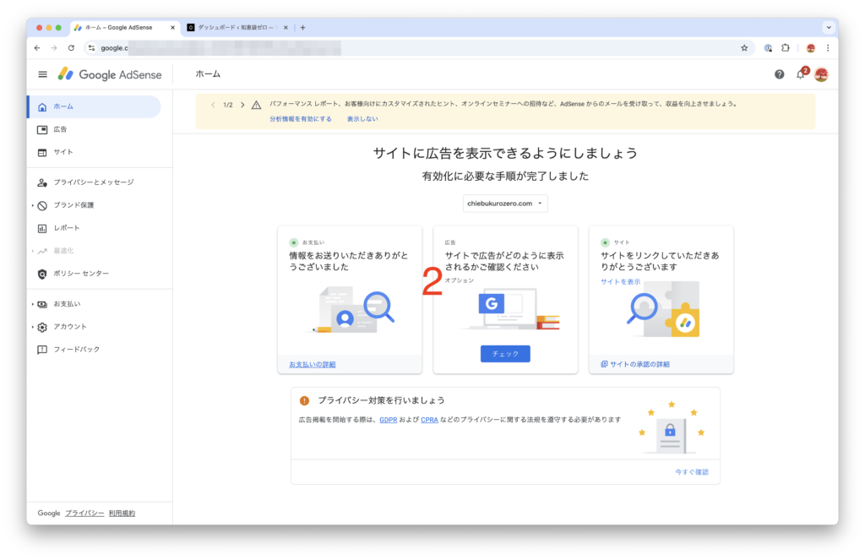Click the レポート chart icon
The image size is (865, 560).
[x=42, y=228]
